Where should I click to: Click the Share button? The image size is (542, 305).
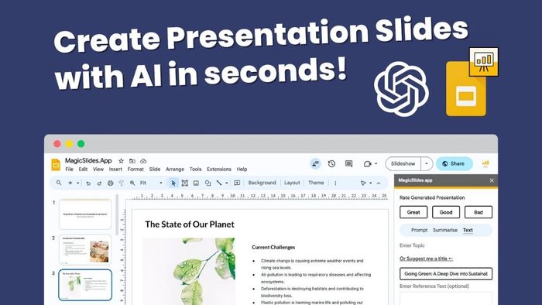tap(455, 164)
